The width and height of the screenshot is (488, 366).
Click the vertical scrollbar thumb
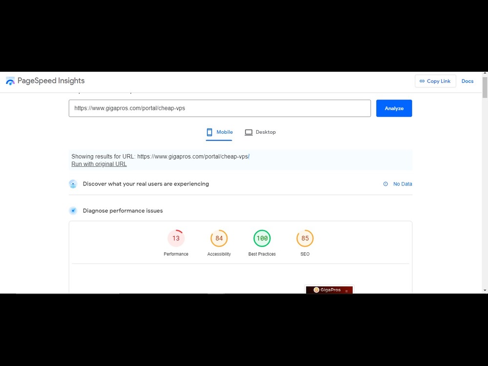click(x=485, y=87)
